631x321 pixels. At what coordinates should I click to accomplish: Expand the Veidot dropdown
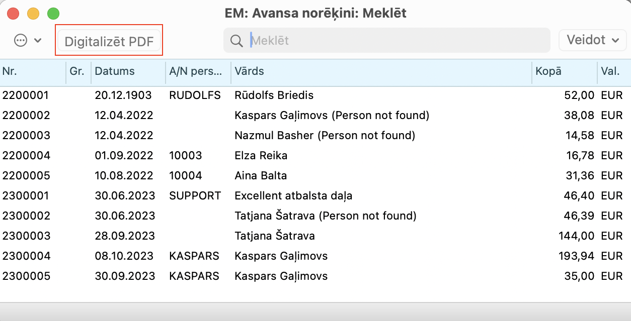click(x=592, y=40)
